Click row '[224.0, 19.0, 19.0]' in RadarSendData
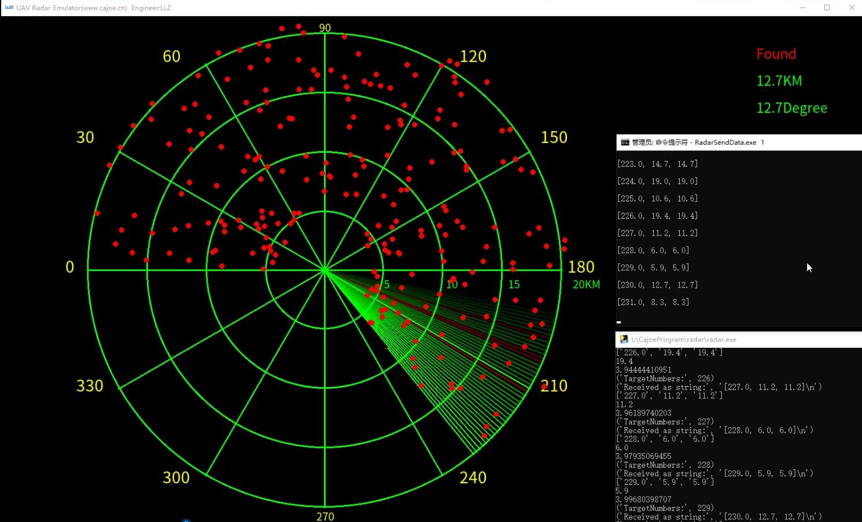This screenshot has height=522, width=862. coord(657,181)
